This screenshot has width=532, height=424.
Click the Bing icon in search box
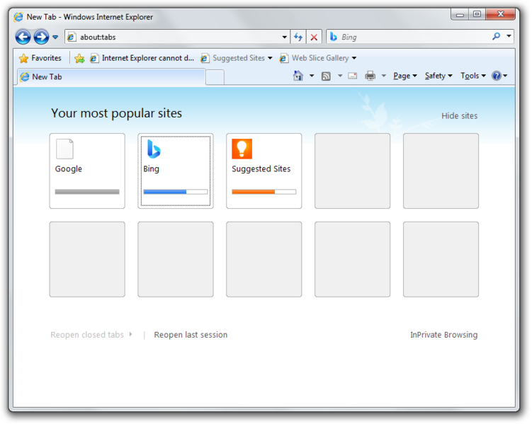[x=334, y=37]
